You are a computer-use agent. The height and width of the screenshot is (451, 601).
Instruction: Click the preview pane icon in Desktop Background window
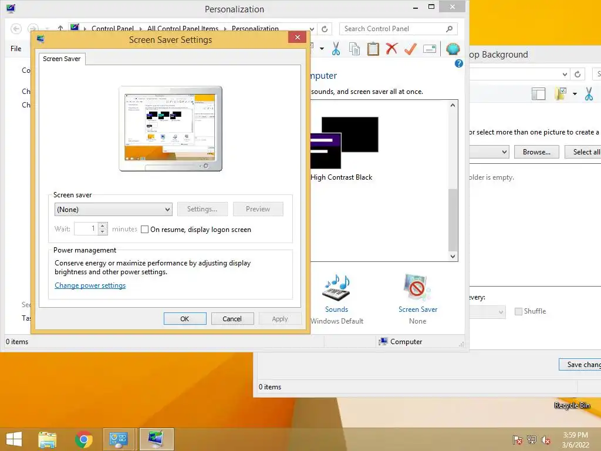coord(538,94)
